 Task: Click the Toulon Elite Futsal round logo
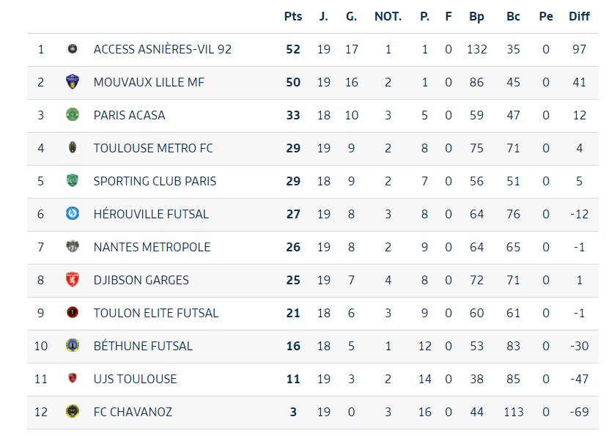pyautogui.click(x=73, y=313)
